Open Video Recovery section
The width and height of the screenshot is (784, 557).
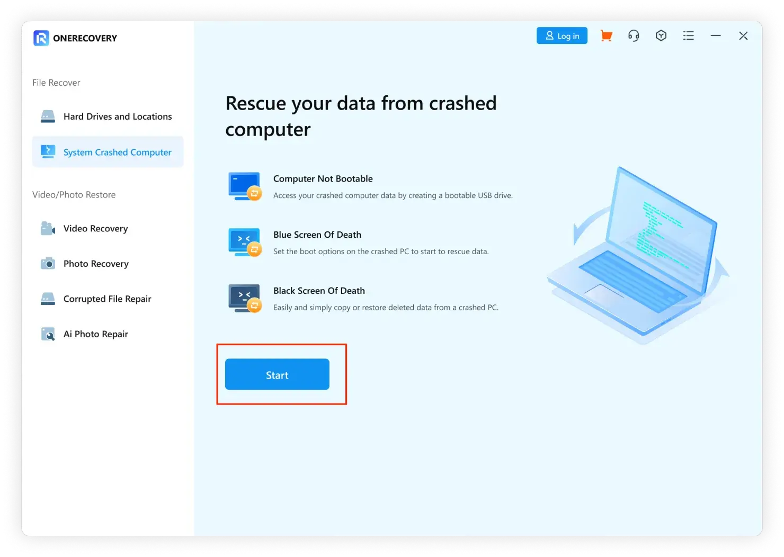pyautogui.click(x=95, y=229)
